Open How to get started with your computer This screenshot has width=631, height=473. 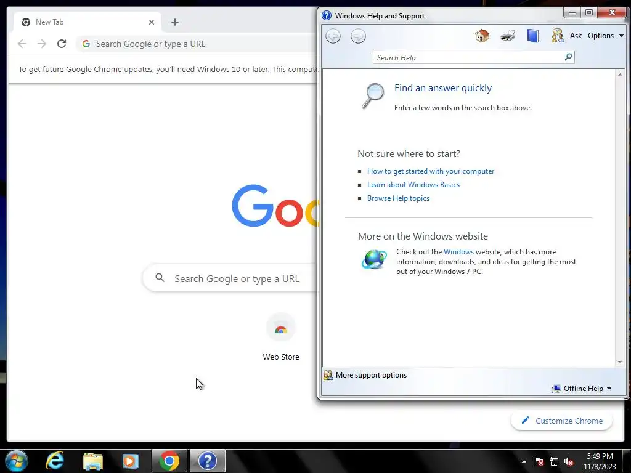pyautogui.click(x=431, y=171)
